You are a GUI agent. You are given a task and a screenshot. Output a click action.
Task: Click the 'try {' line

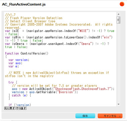[13, 83]
